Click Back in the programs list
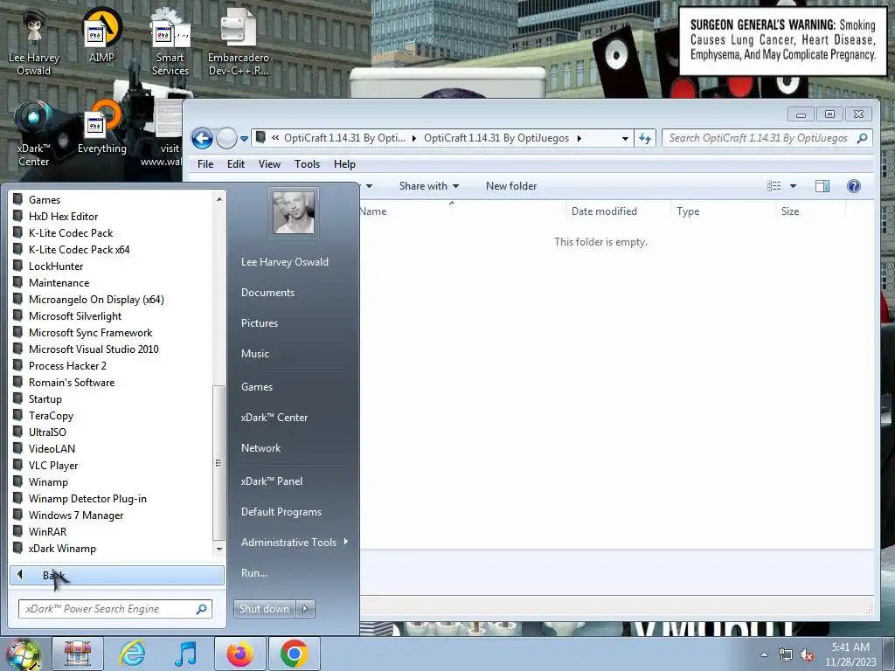Screen dimensions: 895x671 coord(117,575)
